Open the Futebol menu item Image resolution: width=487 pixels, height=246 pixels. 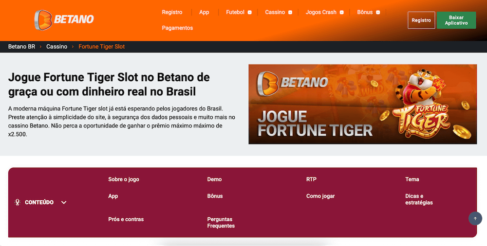click(235, 12)
